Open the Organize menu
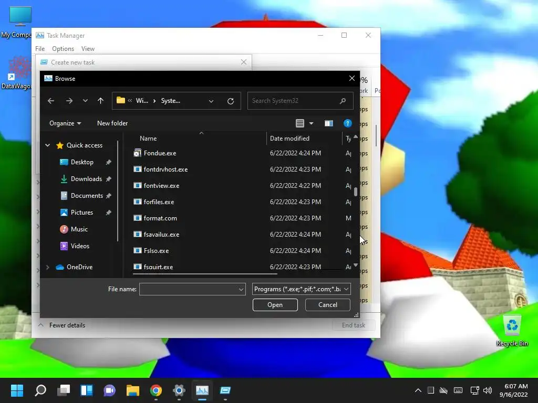Screen dimensions: 538x403 click(x=65, y=123)
